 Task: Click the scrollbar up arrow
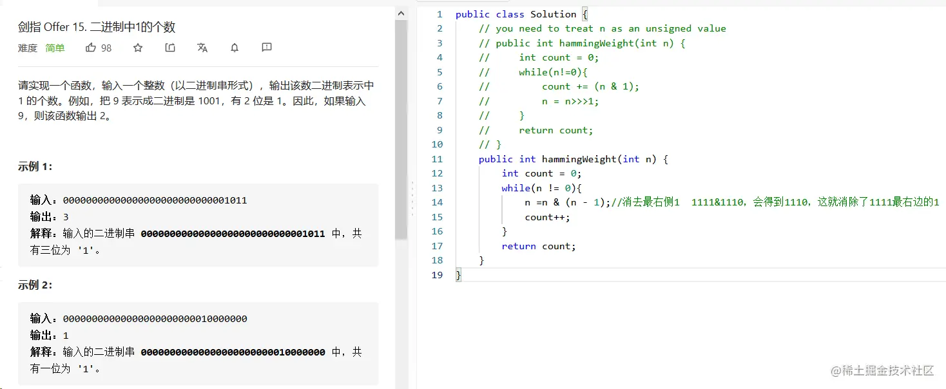pos(401,12)
